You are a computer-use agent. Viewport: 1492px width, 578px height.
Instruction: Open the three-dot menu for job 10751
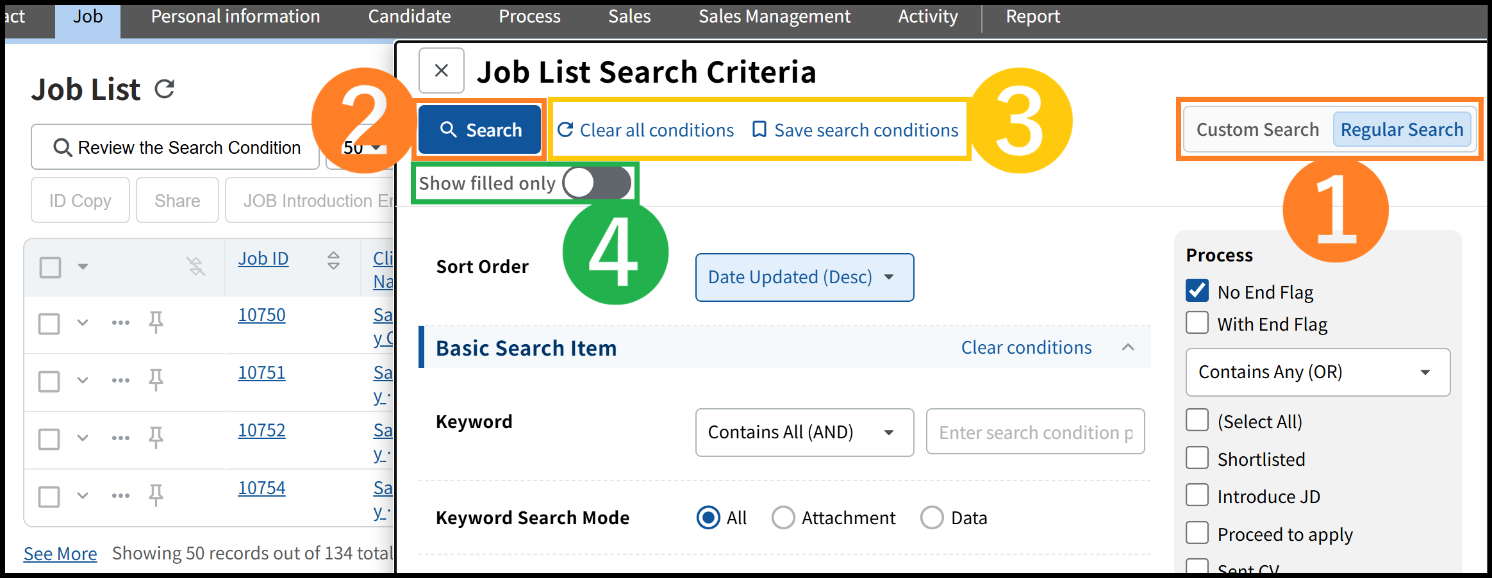click(x=120, y=380)
